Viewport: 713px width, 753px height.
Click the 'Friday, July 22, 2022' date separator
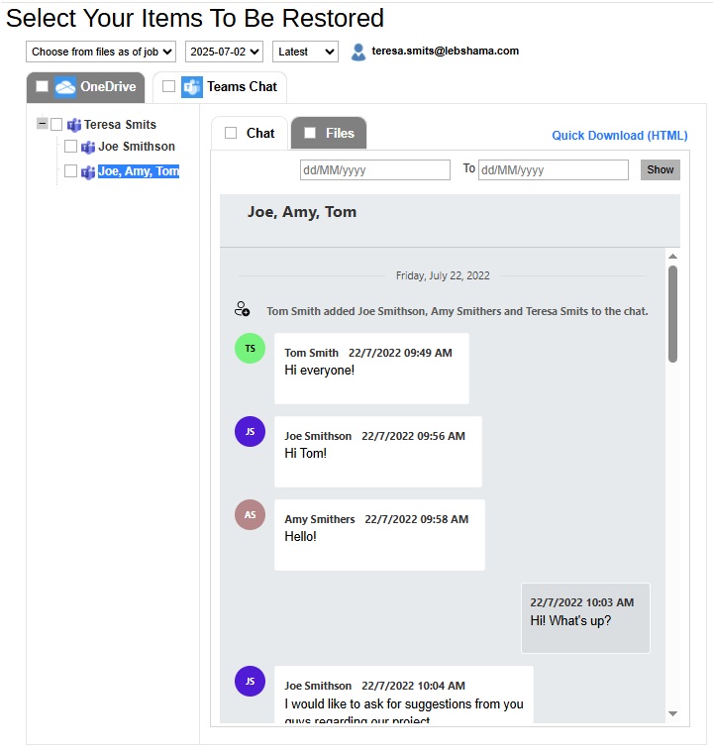coord(443,275)
